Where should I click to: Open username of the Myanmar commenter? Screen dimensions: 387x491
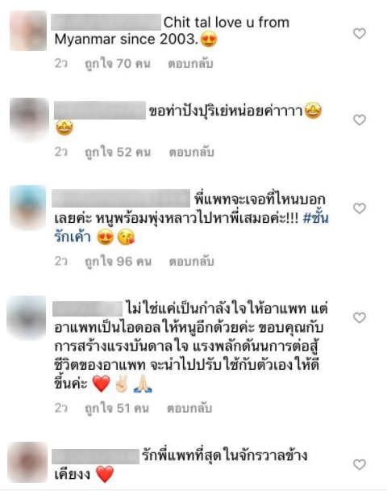coord(106,23)
